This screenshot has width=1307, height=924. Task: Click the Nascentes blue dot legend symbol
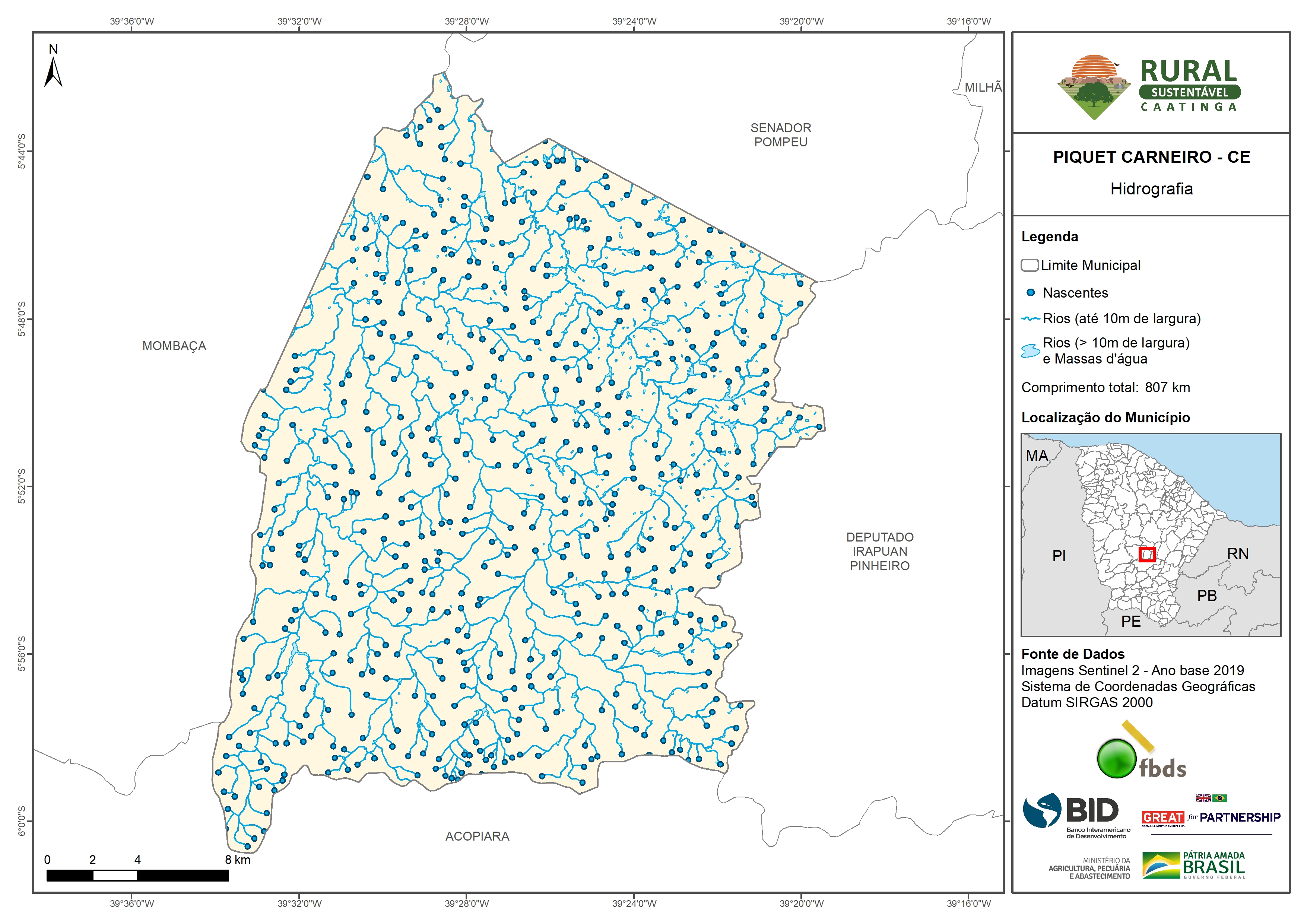(1030, 293)
